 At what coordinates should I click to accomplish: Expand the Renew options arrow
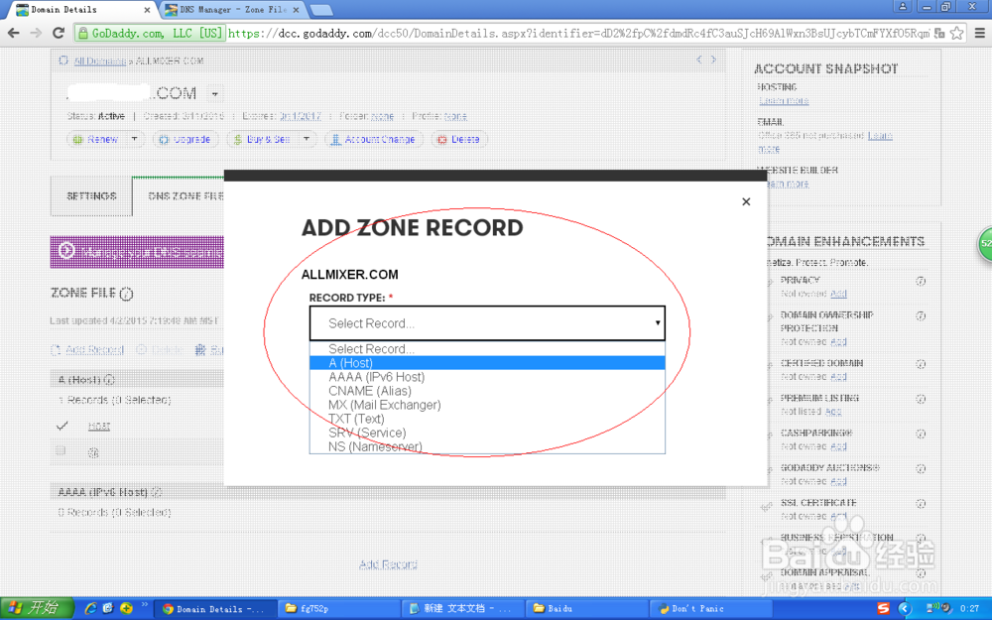click(x=134, y=139)
